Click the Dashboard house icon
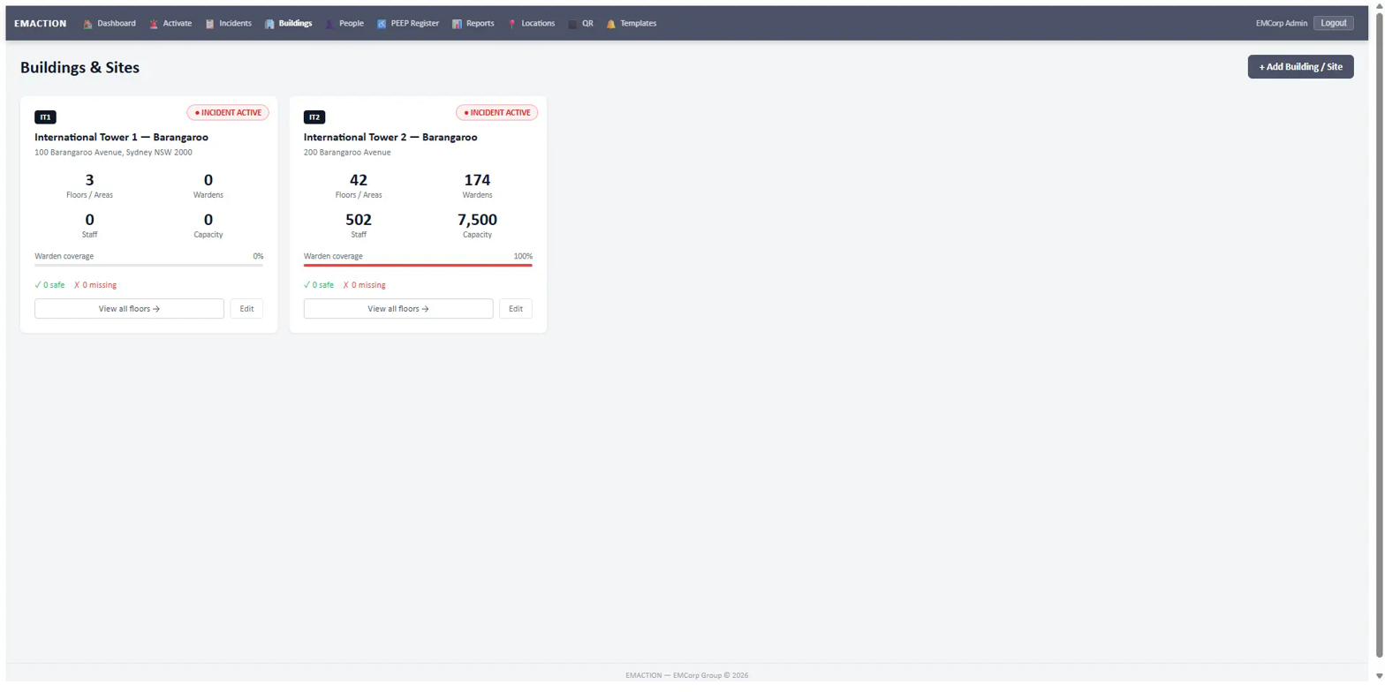This screenshot has width=1385, height=692. [x=87, y=24]
